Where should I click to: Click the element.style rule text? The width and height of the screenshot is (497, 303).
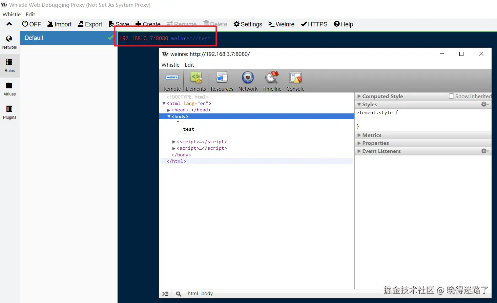click(377, 113)
